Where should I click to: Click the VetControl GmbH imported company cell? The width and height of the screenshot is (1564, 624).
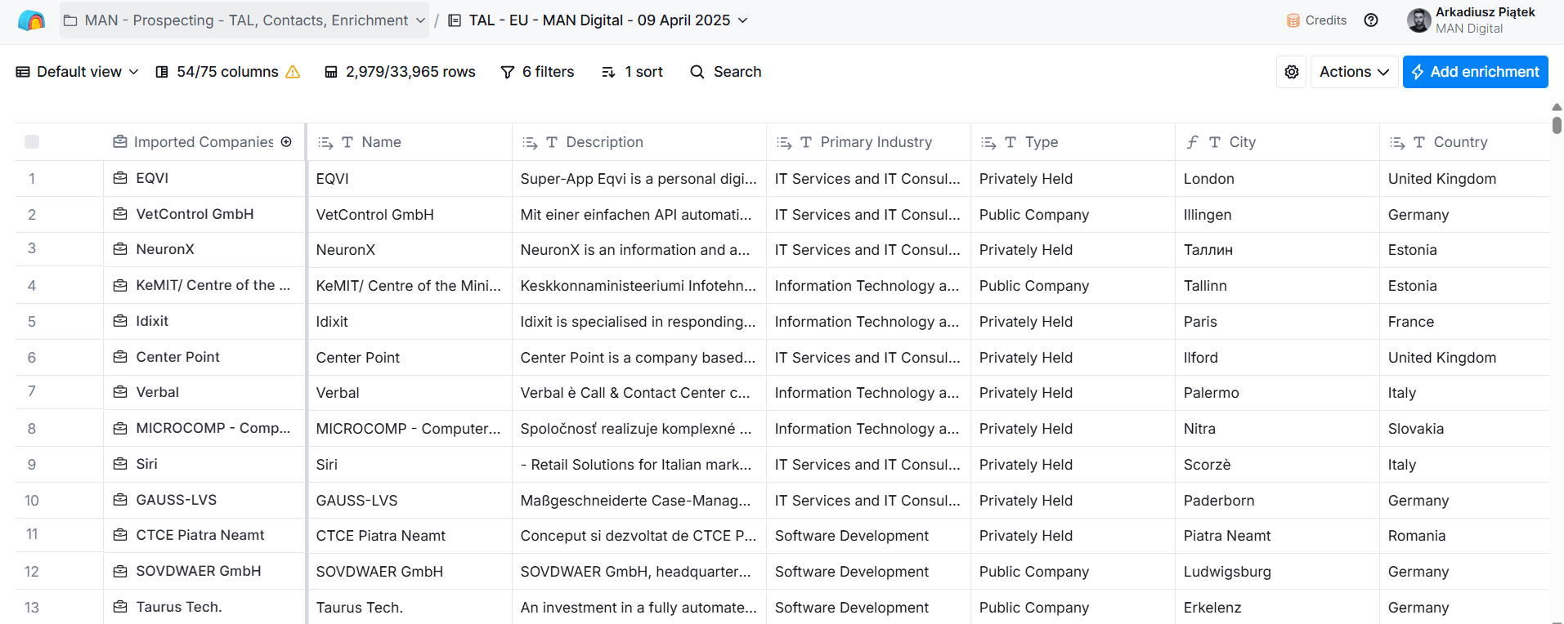tap(204, 214)
